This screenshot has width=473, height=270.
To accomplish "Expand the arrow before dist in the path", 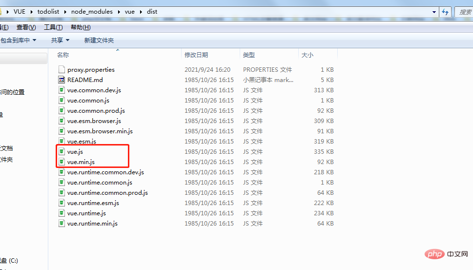I will (141, 12).
